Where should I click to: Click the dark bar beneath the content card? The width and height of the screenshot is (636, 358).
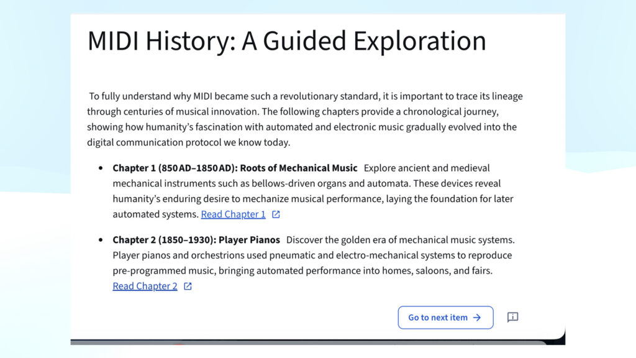tap(311, 342)
